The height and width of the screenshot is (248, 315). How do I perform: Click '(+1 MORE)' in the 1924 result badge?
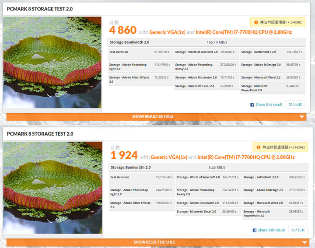pos(297,148)
